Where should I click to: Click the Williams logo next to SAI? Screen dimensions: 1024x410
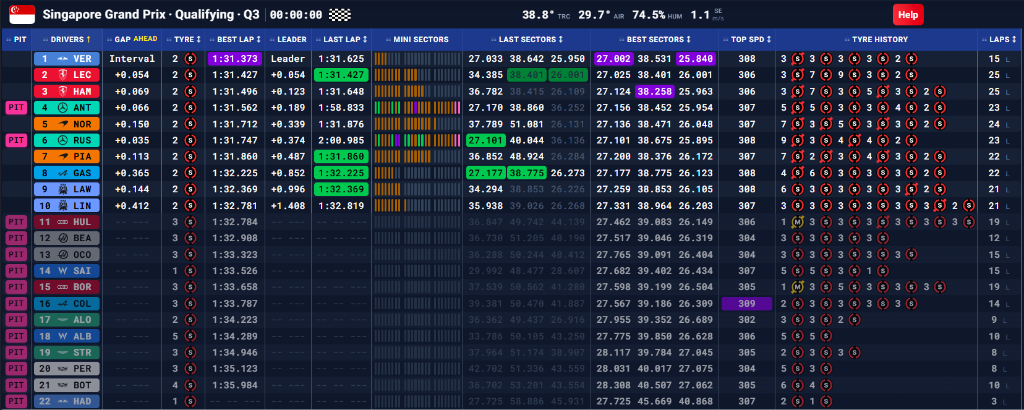tap(62, 271)
